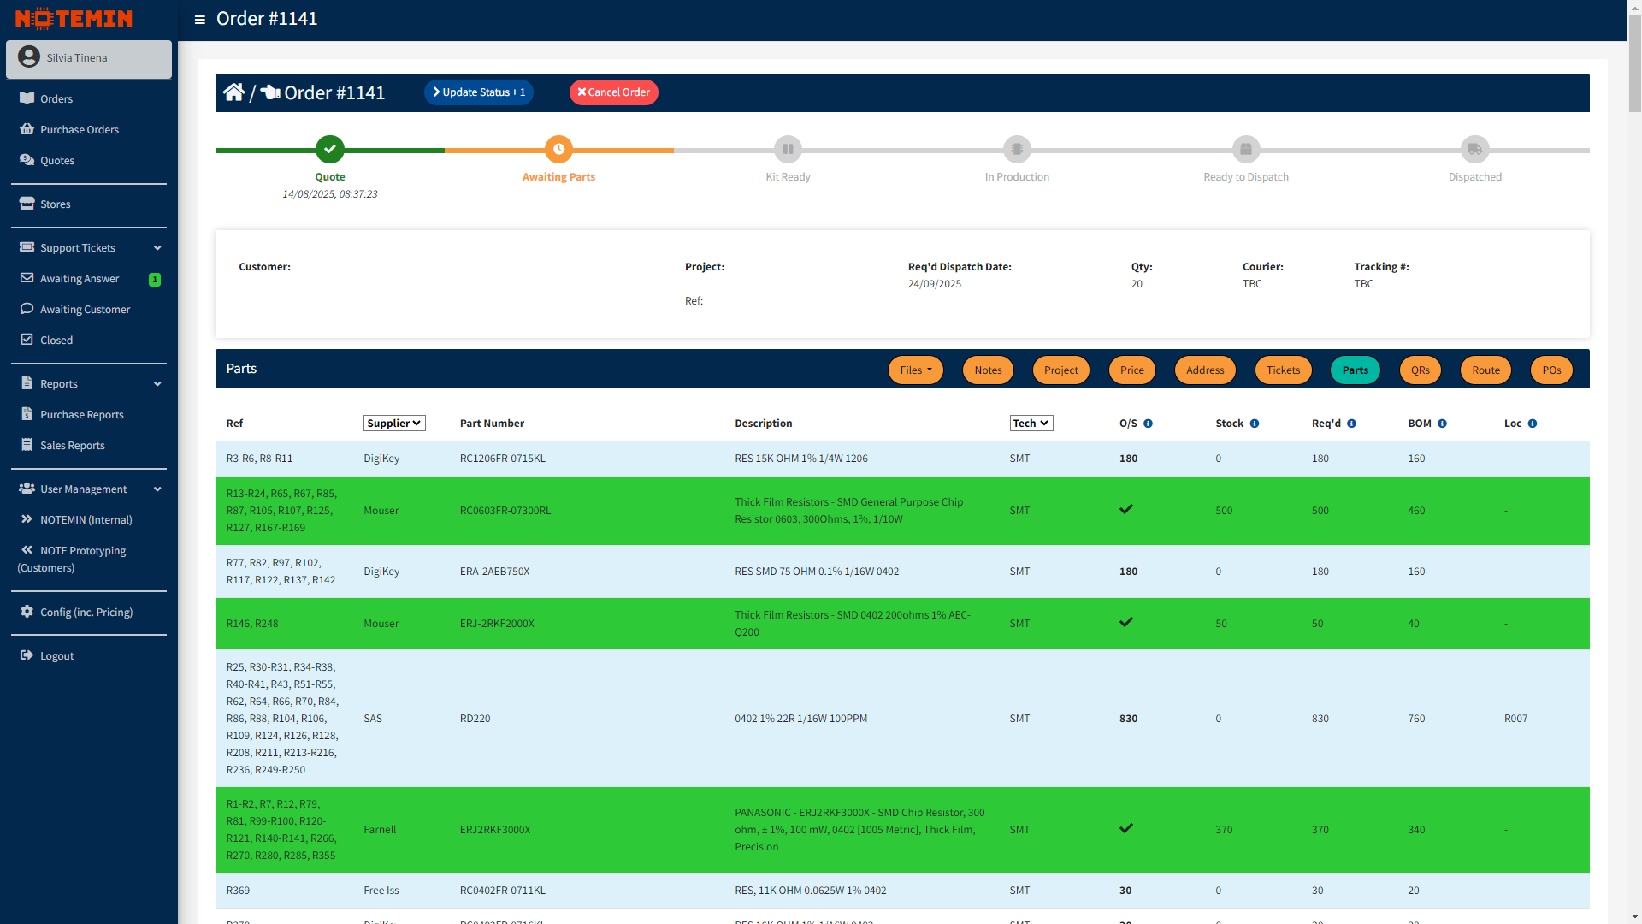Open the Tech filter dropdown
The height and width of the screenshot is (924, 1642).
(x=1031, y=423)
